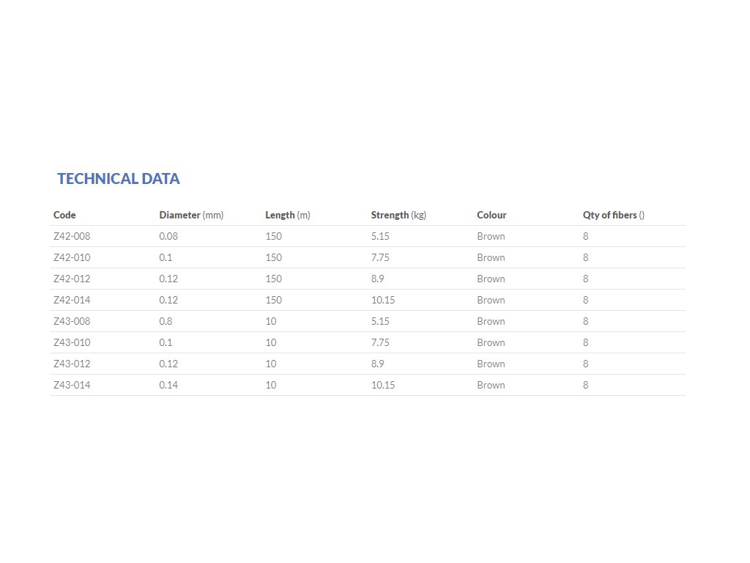The image size is (750, 563).
Task: Click the Length (m) column header
Action: pos(288,216)
